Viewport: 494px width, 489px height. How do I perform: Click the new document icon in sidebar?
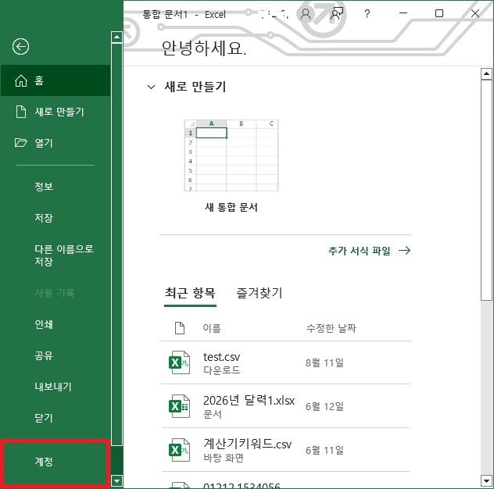(x=21, y=112)
